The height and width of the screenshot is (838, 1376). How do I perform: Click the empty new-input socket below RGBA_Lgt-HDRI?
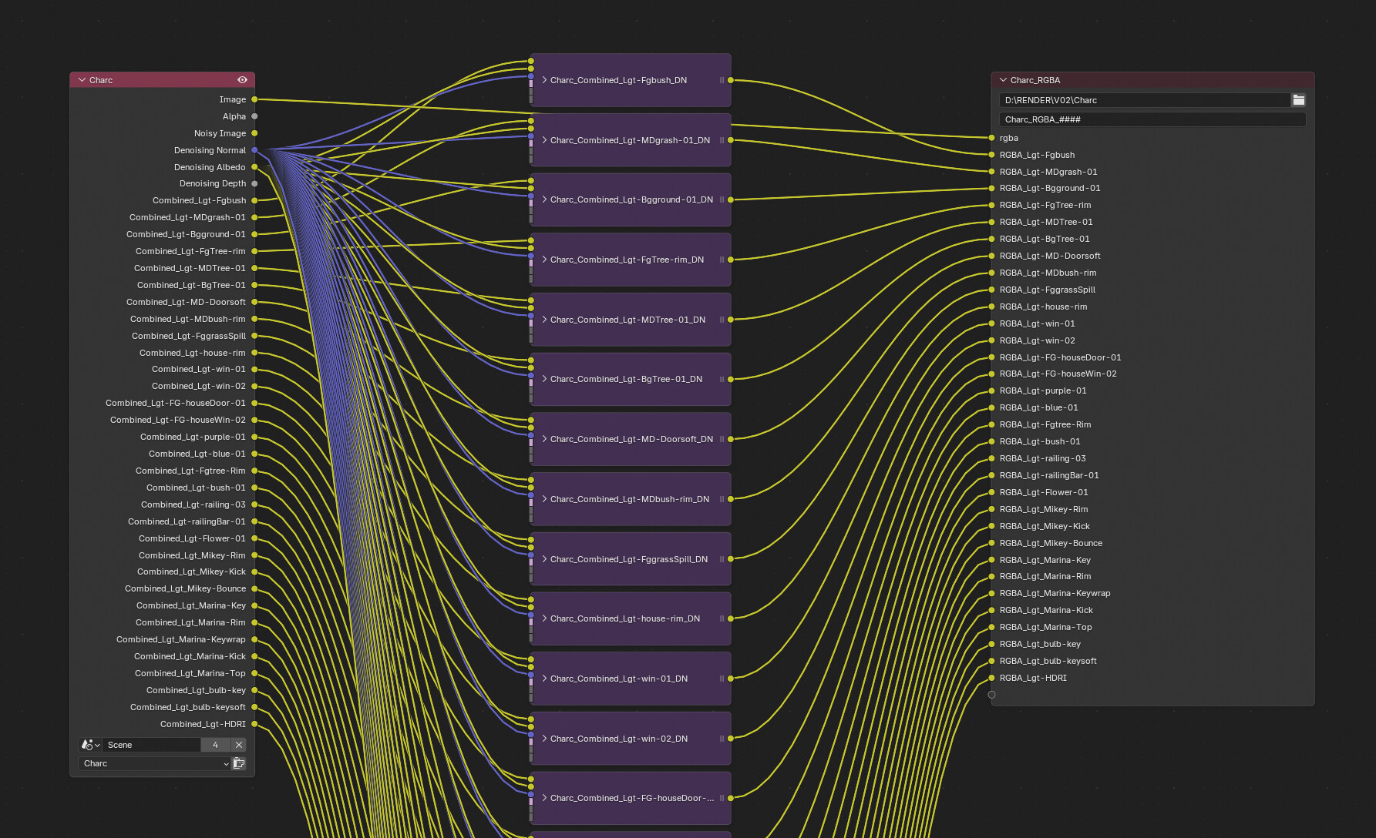(991, 695)
